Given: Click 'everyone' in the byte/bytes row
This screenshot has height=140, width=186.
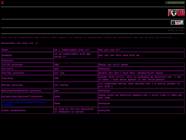Looking at the screenshot, I should coord(142,91).
